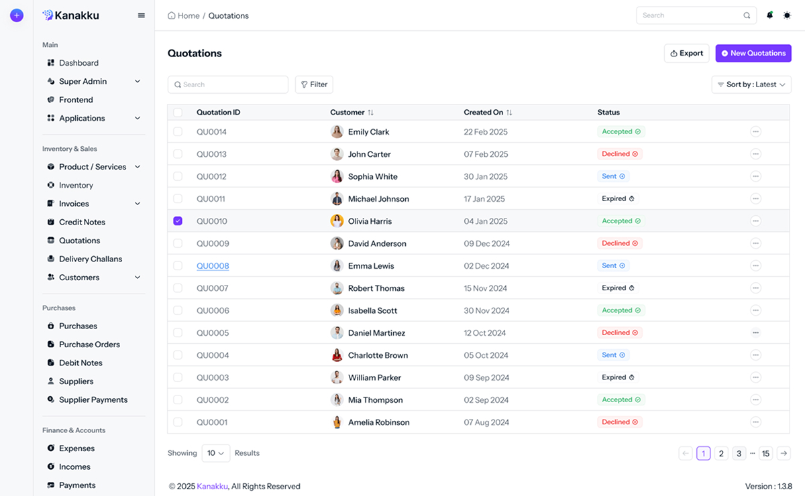
Task: Select the Supplier Payments icon
Action: click(x=50, y=399)
